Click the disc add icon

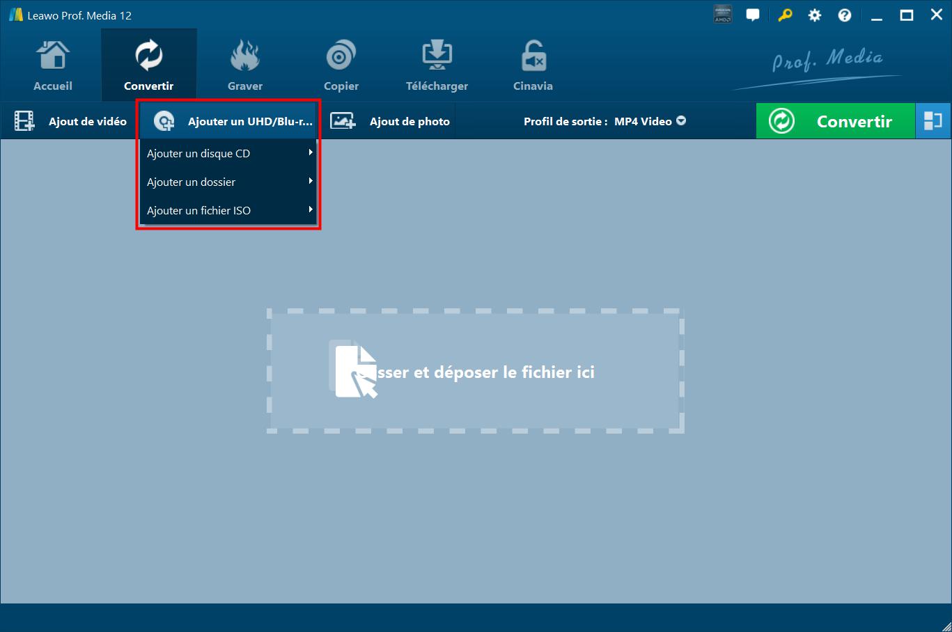point(164,121)
